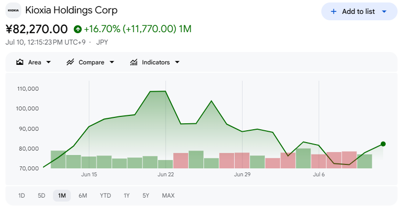Show the 5Y time range
This screenshot has height=207, width=402.
[146, 196]
